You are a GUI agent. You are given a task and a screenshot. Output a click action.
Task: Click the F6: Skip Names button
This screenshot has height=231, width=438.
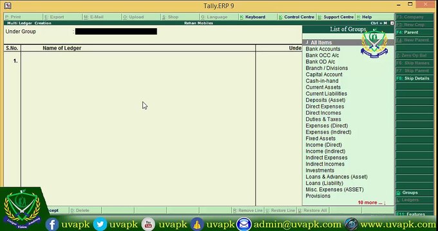click(x=414, y=63)
